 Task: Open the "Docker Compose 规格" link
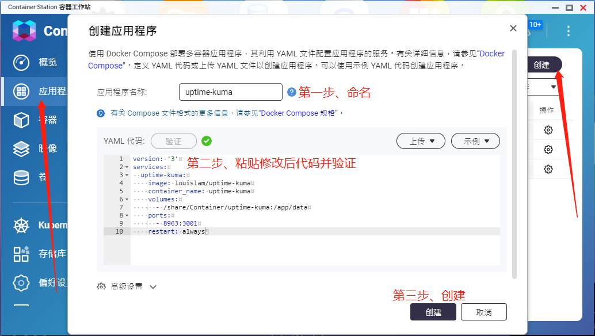click(298, 113)
